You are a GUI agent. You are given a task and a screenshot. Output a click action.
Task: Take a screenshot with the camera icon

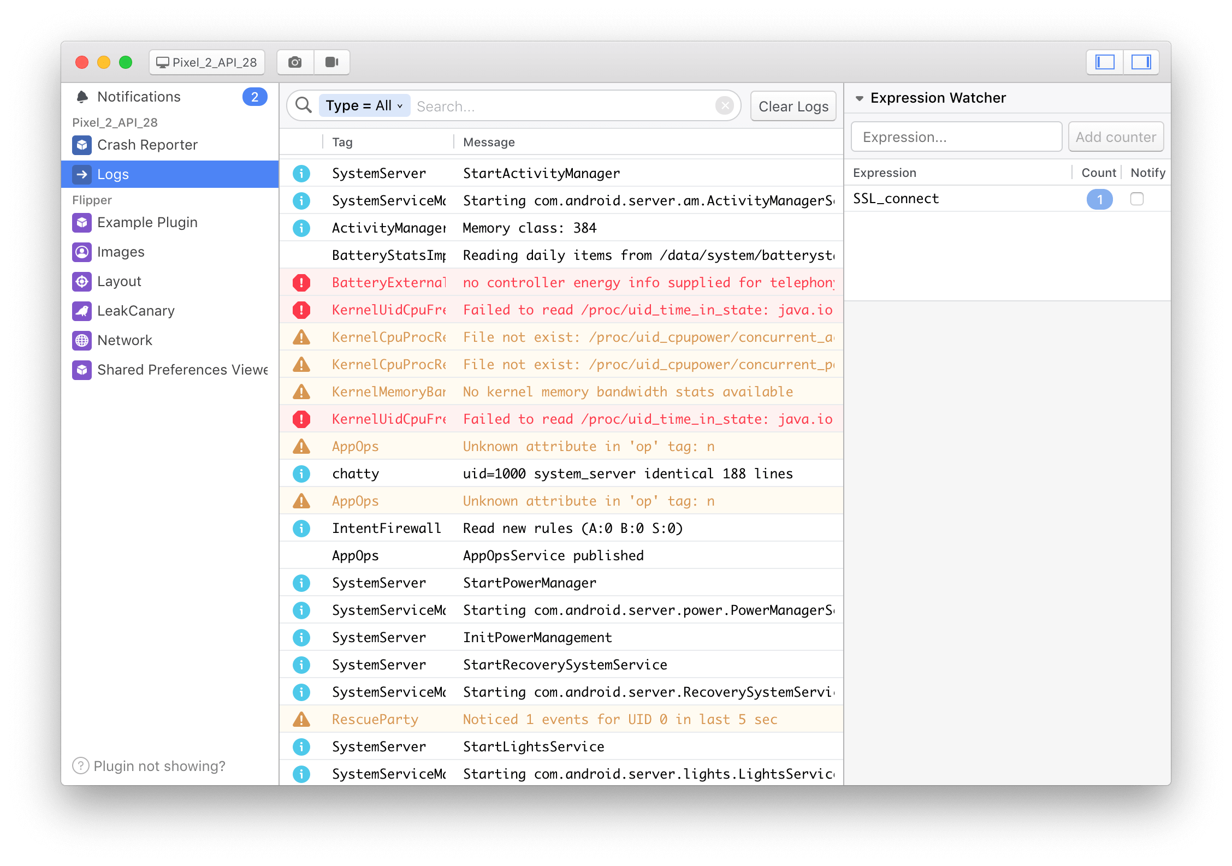pos(295,62)
